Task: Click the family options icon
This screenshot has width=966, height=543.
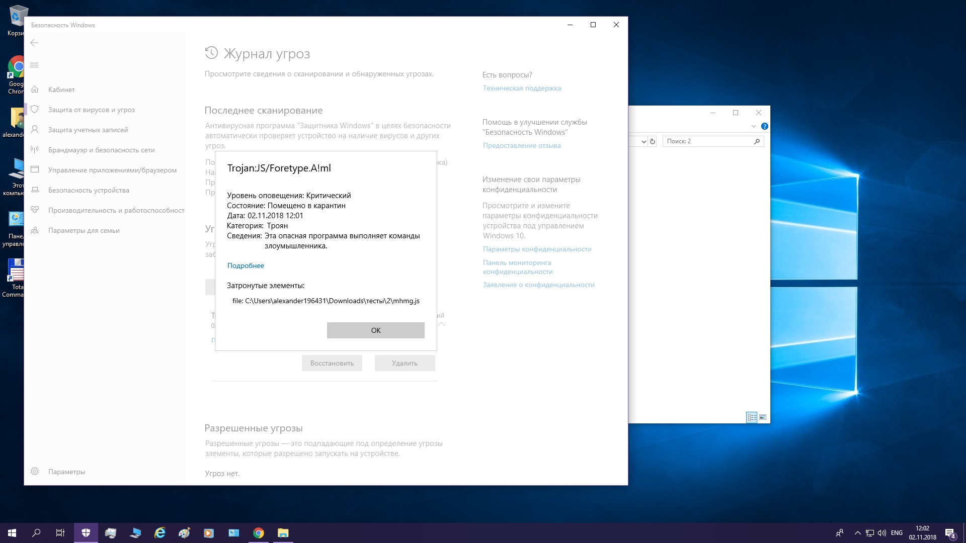Action: point(35,230)
